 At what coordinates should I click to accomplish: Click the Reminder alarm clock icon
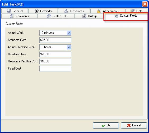[x=36, y=11]
